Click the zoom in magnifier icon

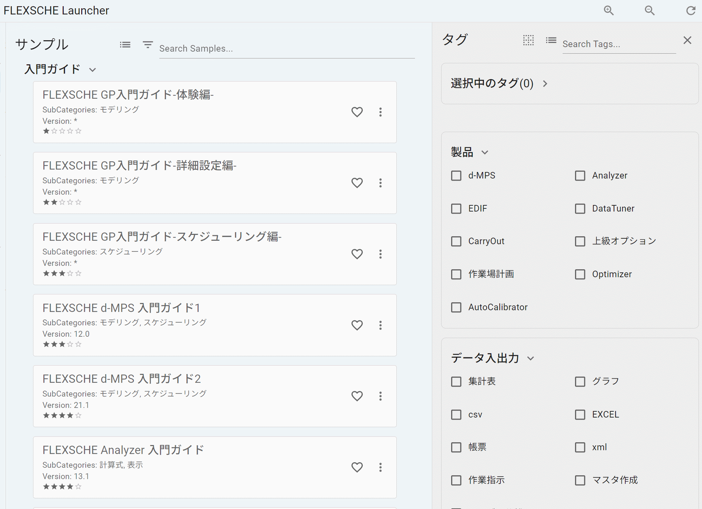point(609,10)
